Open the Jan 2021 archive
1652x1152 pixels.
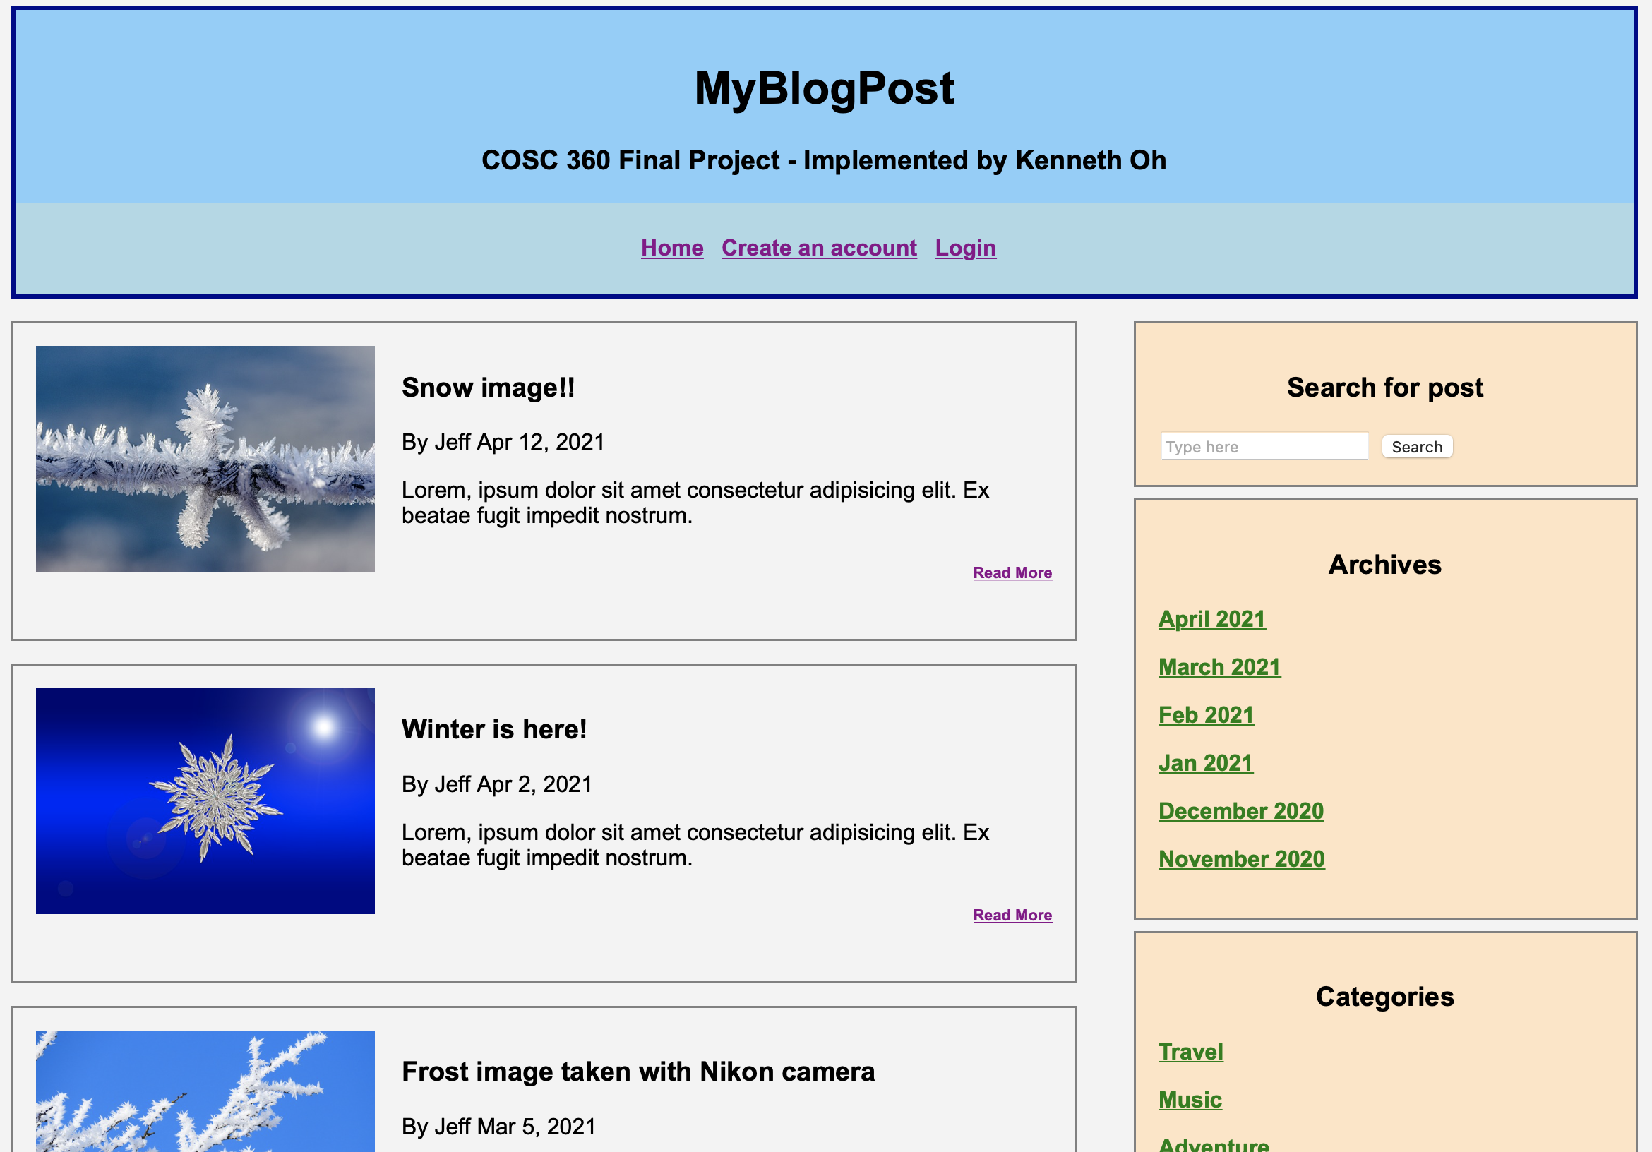(x=1205, y=763)
